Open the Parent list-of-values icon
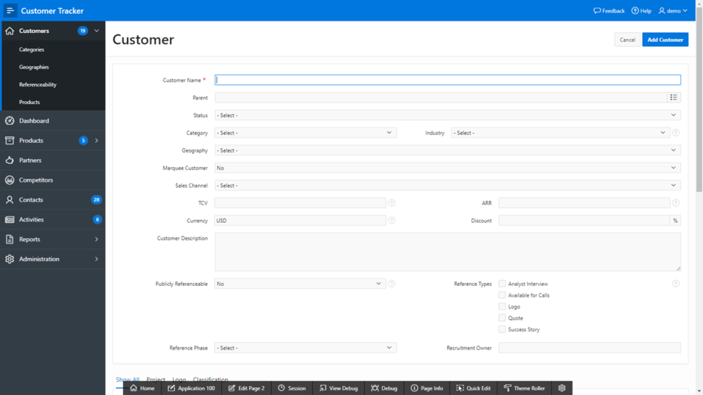This screenshot has width=703, height=395. click(673, 97)
